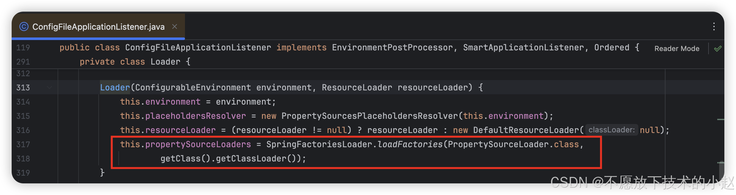
Task: Click the classLoader: parameter hint
Action: click(612, 130)
